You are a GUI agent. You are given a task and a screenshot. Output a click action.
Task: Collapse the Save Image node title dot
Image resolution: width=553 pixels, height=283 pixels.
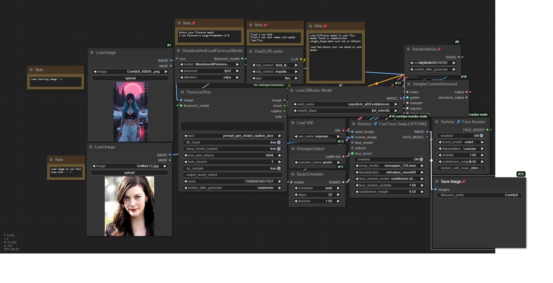tap(437, 182)
